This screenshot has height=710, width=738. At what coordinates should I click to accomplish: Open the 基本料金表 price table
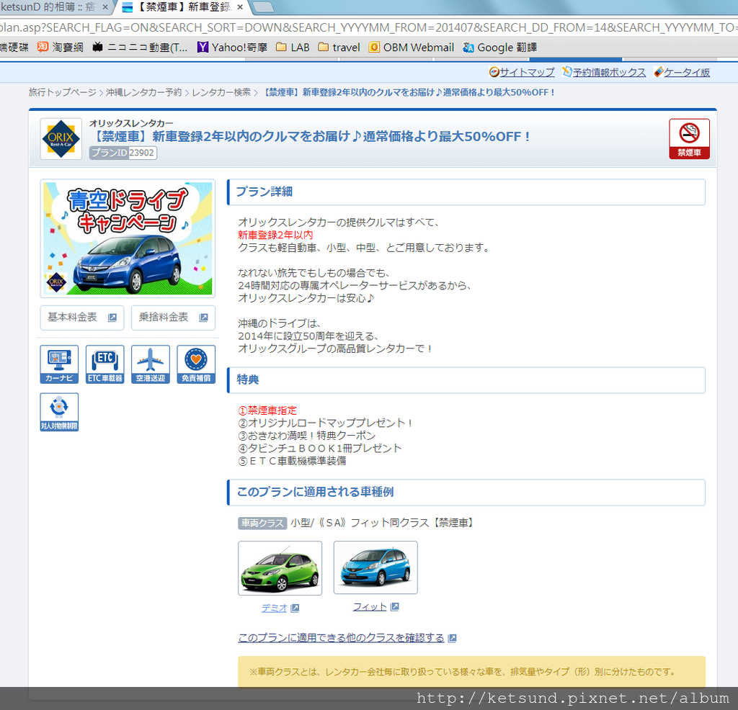[81, 317]
